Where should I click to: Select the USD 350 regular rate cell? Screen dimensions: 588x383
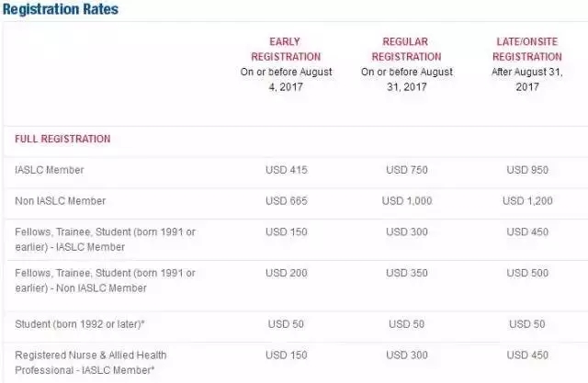coord(407,273)
